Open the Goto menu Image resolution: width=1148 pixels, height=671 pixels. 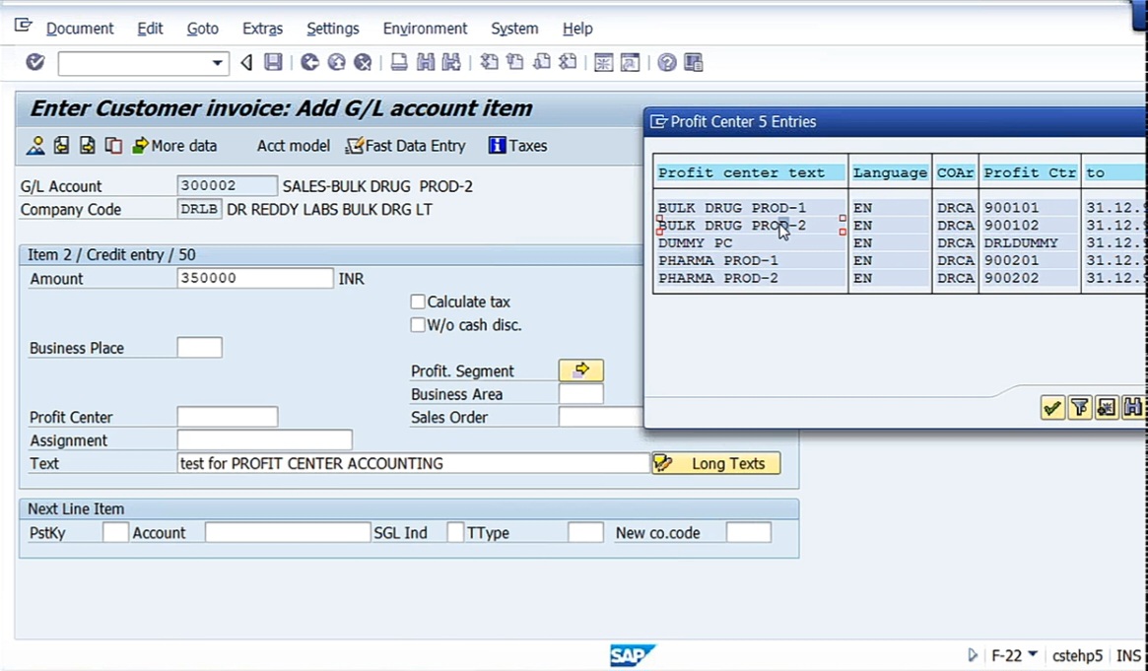click(x=203, y=29)
